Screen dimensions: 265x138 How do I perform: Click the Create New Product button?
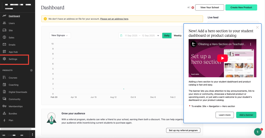(241, 8)
